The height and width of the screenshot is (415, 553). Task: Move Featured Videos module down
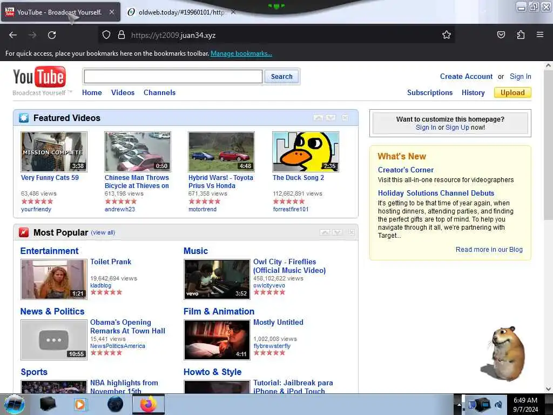pyautogui.click(x=331, y=118)
